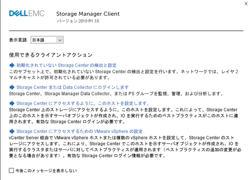The width and height of the screenshot is (250, 180).
Task: Click the arrow icon for configuring this host
Action: 12,103
